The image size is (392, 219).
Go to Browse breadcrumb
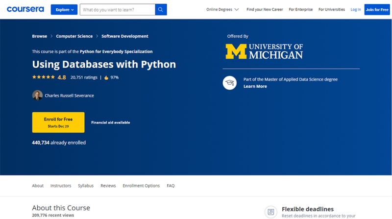pos(40,36)
